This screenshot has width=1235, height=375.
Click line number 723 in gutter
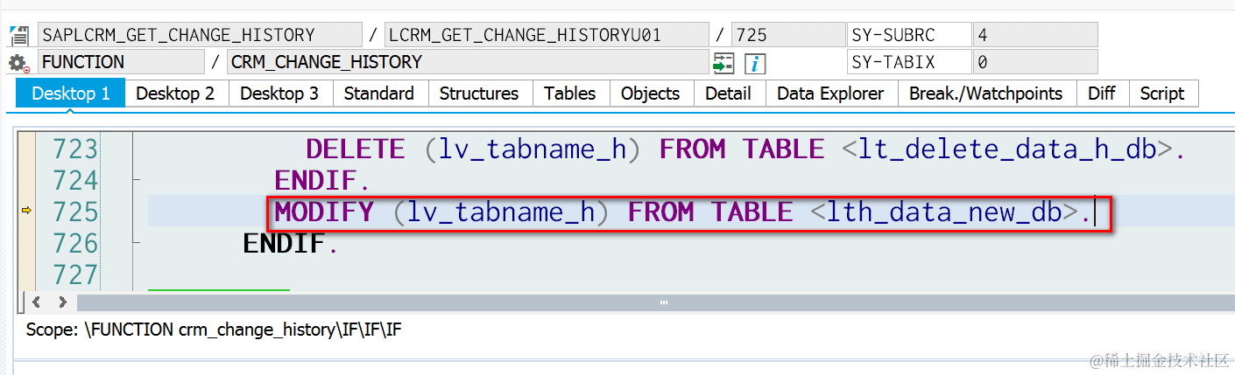pyautogui.click(x=75, y=149)
